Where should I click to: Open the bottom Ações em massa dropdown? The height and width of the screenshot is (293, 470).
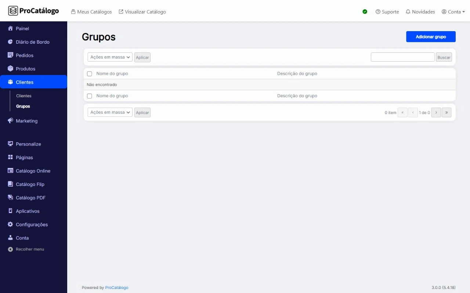click(x=110, y=113)
